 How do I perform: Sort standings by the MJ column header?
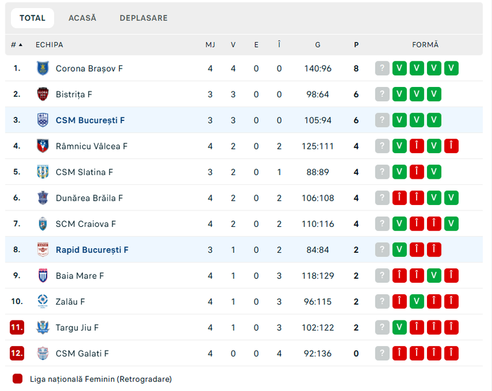click(210, 45)
